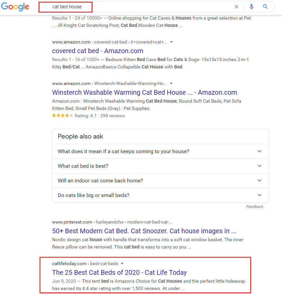282x294 pixels.
Task: Open the Winsterch Washable Warming Cat Bed House result
Action: tap(144, 92)
